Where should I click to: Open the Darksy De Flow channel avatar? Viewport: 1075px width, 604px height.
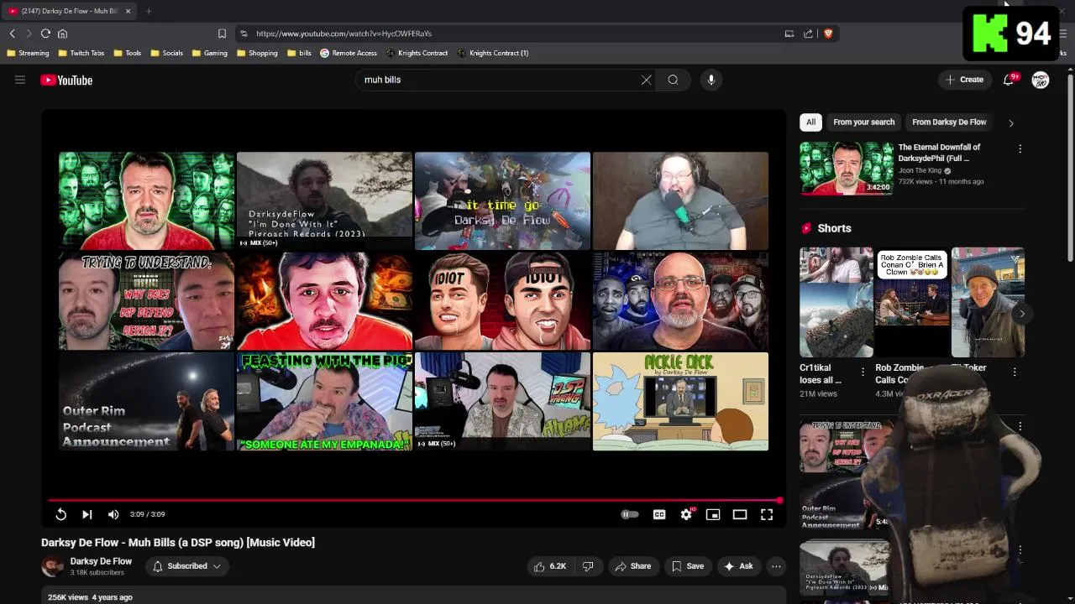pos(52,566)
